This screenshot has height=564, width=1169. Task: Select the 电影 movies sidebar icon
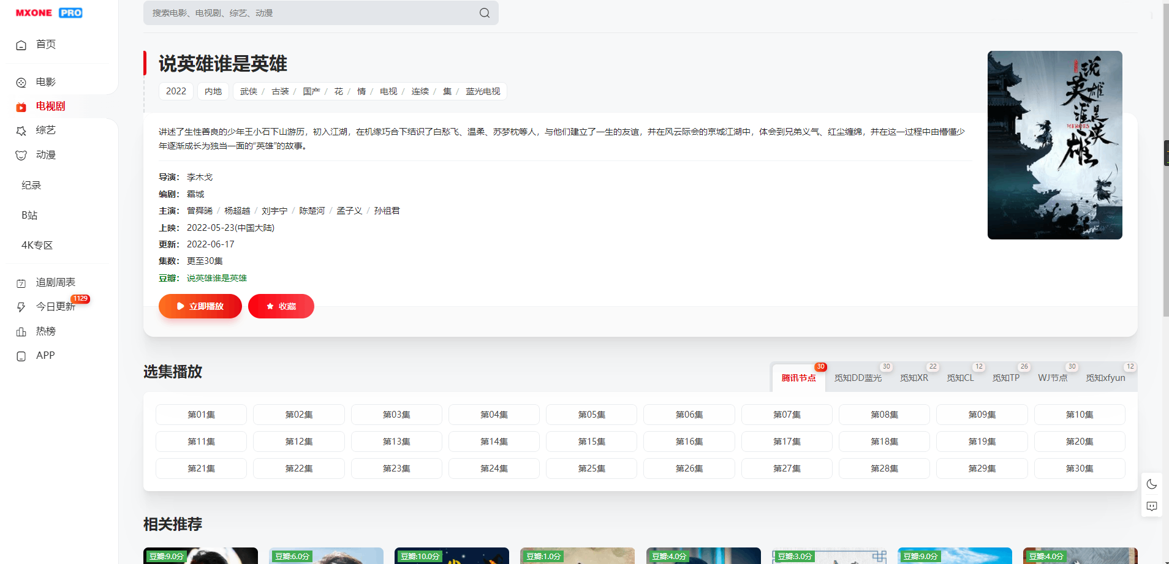(x=21, y=82)
